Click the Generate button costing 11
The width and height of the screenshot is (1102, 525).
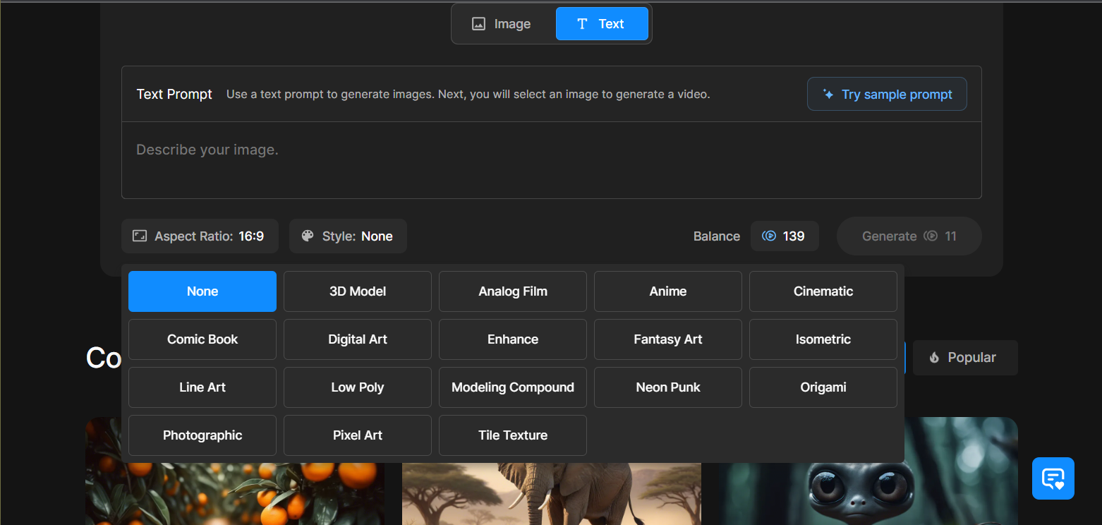pos(909,236)
